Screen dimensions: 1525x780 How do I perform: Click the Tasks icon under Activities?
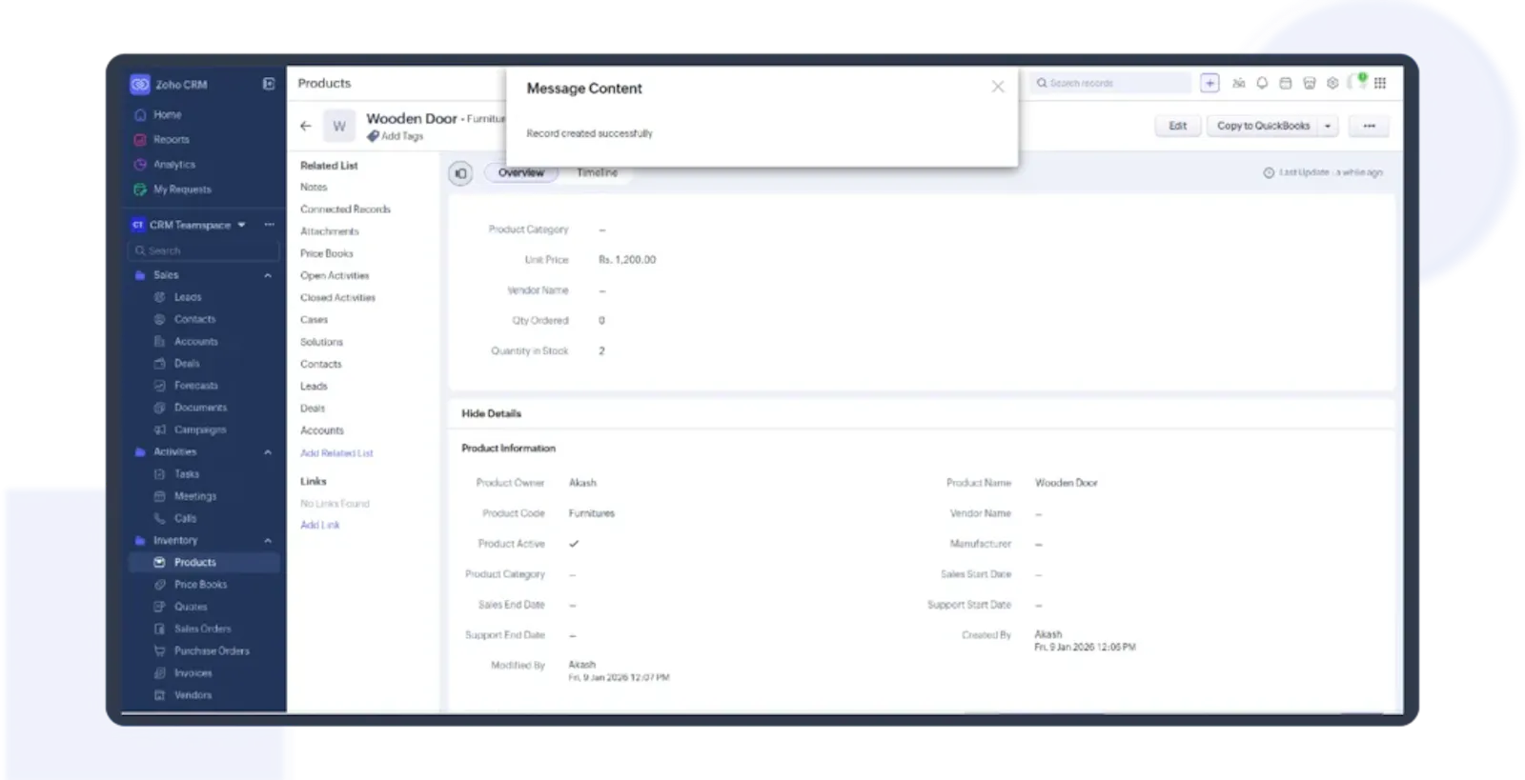click(x=159, y=473)
